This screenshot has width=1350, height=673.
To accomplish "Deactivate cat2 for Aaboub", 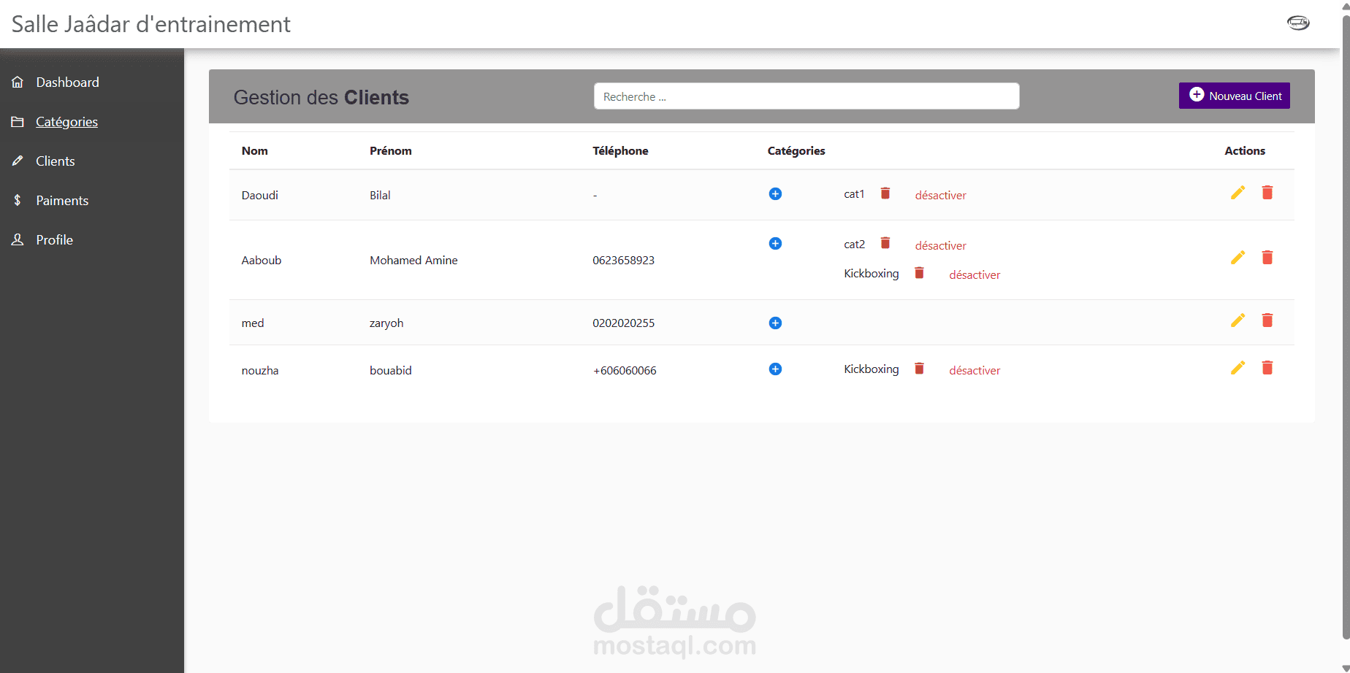I will (x=940, y=245).
